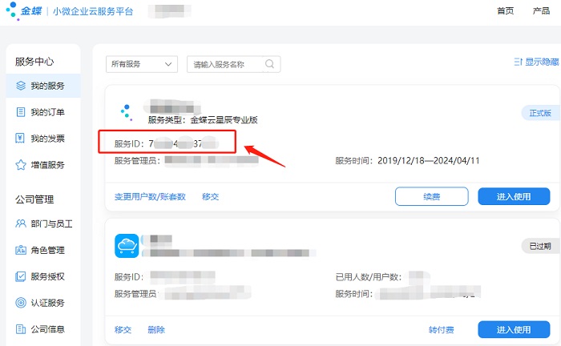Click the 我的订单 document icon
The width and height of the screenshot is (561, 346).
pyautogui.click(x=21, y=112)
